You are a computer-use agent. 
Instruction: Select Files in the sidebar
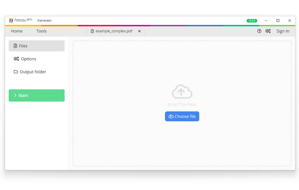tap(37, 46)
